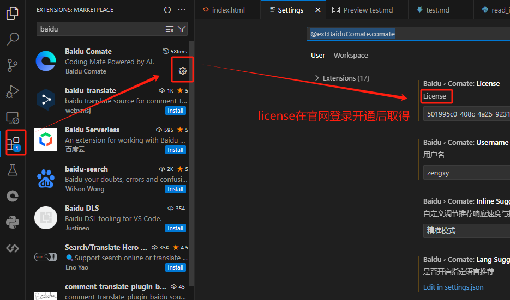
Task: Focus the settings search field @ext:BaiduComate.comate
Action: click(408, 34)
